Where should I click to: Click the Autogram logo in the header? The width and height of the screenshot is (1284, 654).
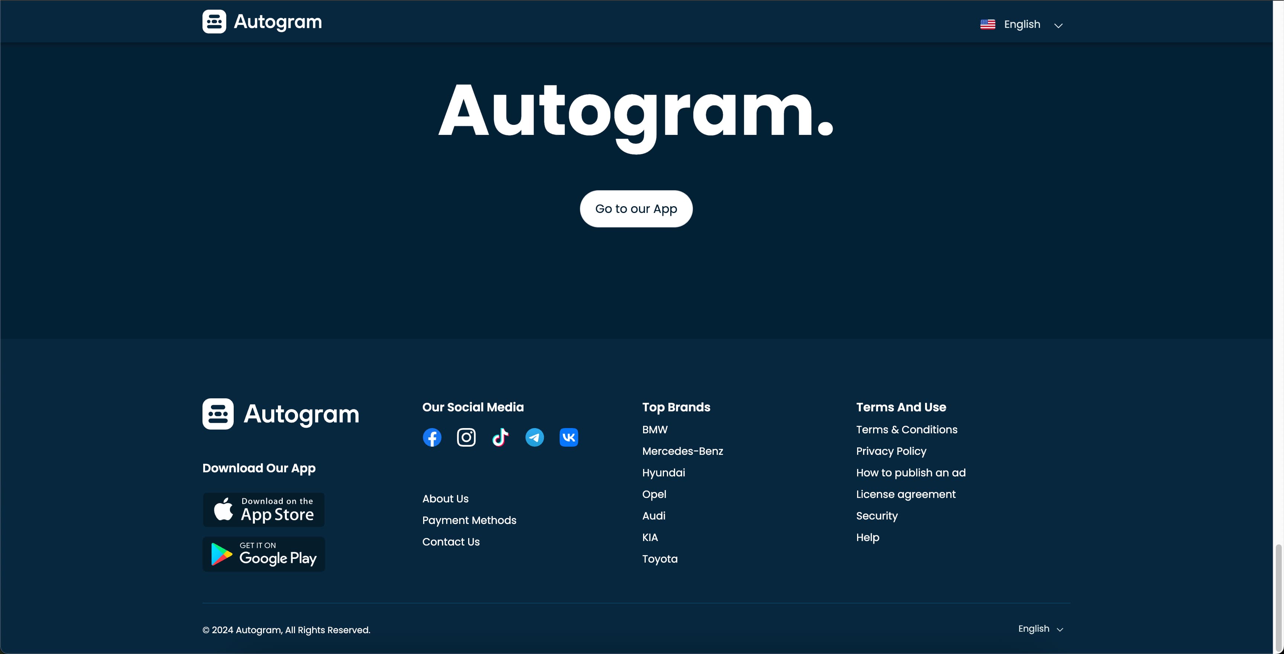262,22
